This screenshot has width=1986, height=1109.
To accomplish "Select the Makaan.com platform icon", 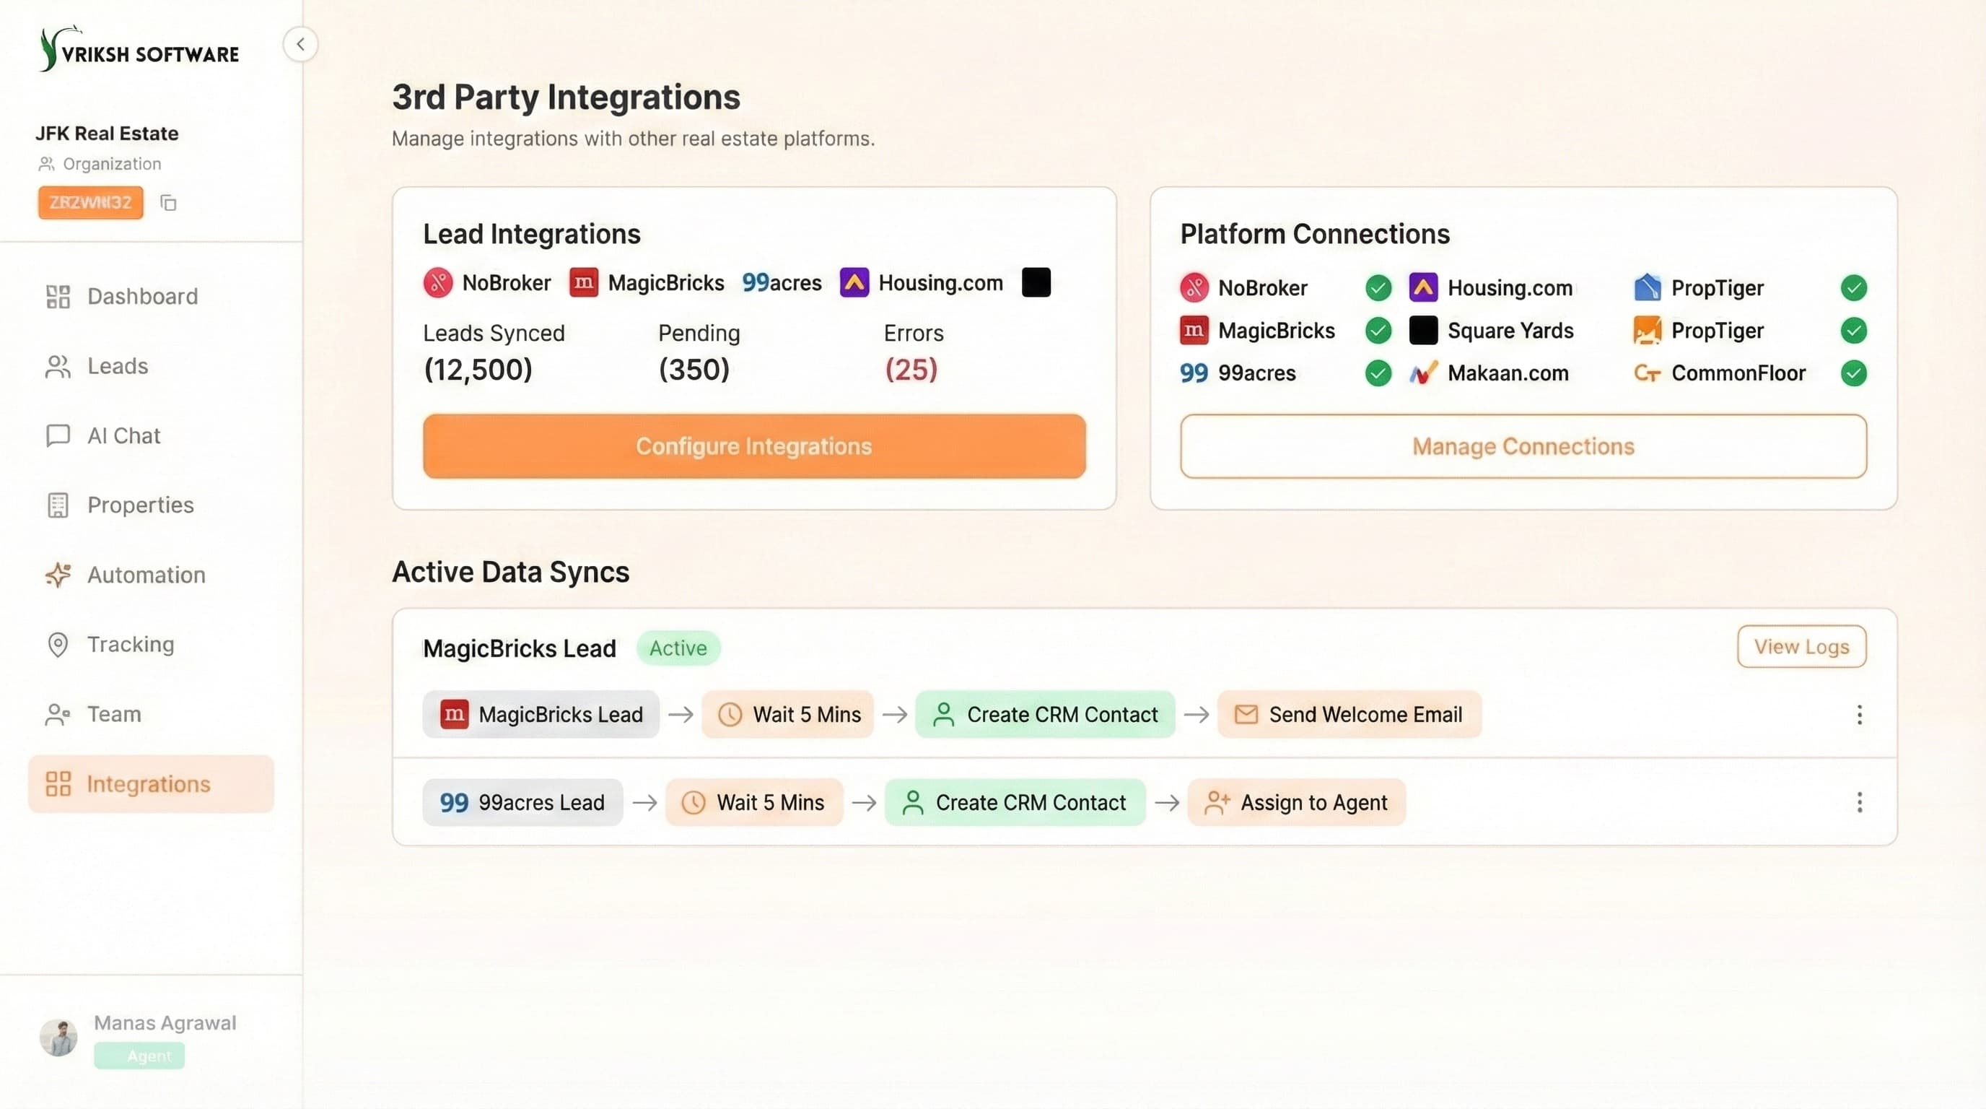I will [x=1424, y=373].
